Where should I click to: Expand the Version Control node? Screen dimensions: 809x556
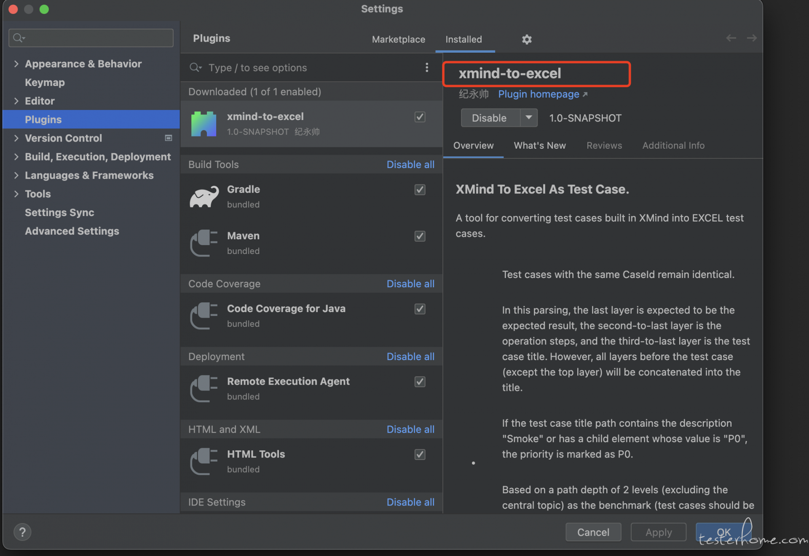[x=16, y=138]
